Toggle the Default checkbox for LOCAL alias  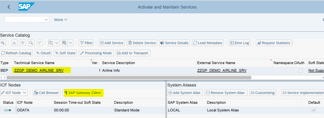(314, 110)
